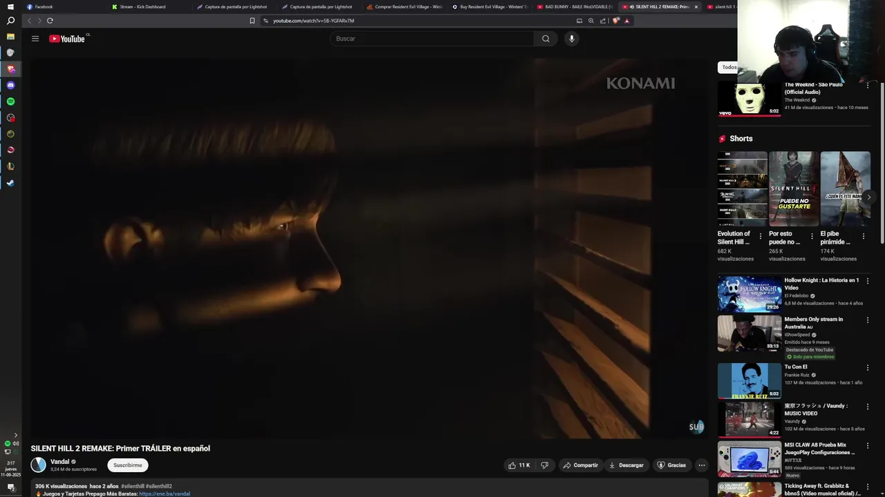Open the Brave Shields lion icon
The height and width of the screenshot is (497, 885).
616,21
